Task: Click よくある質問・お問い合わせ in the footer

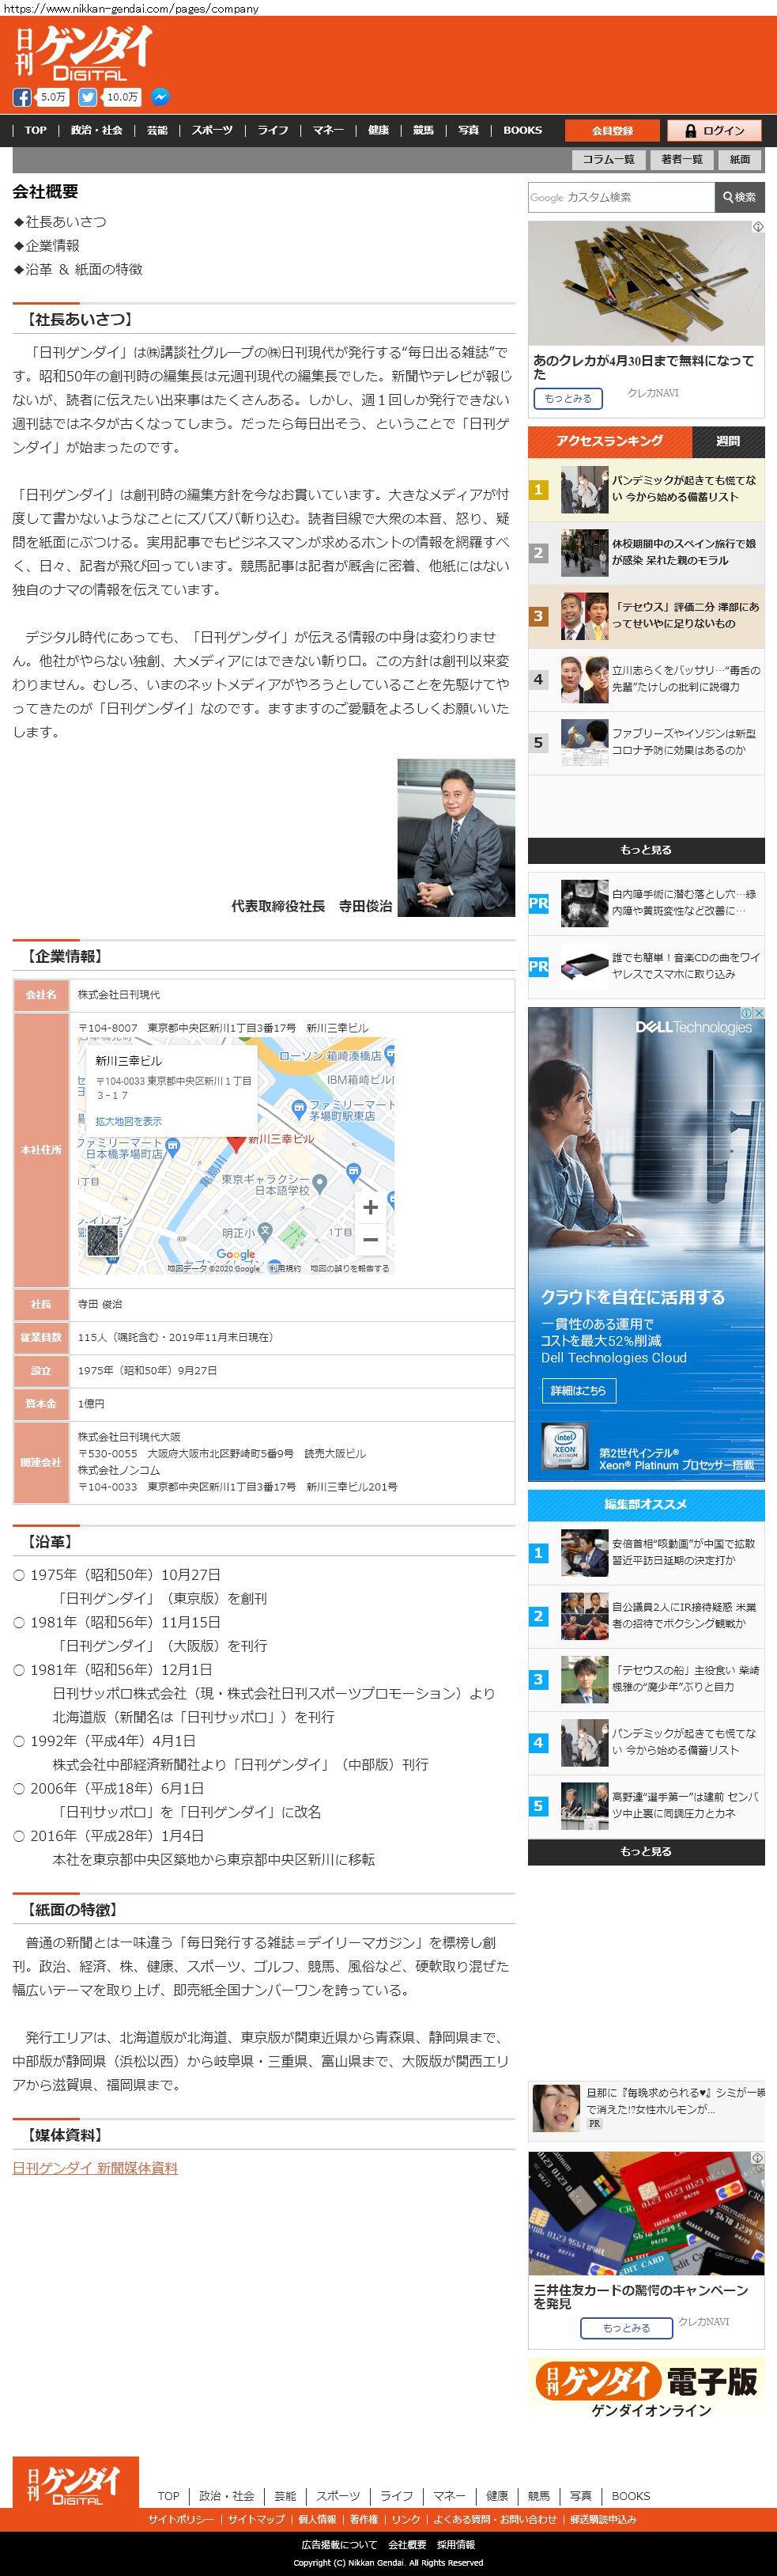Action: point(496,2519)
